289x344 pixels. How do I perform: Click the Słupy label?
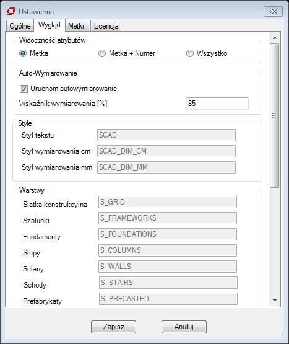point(32,253)
